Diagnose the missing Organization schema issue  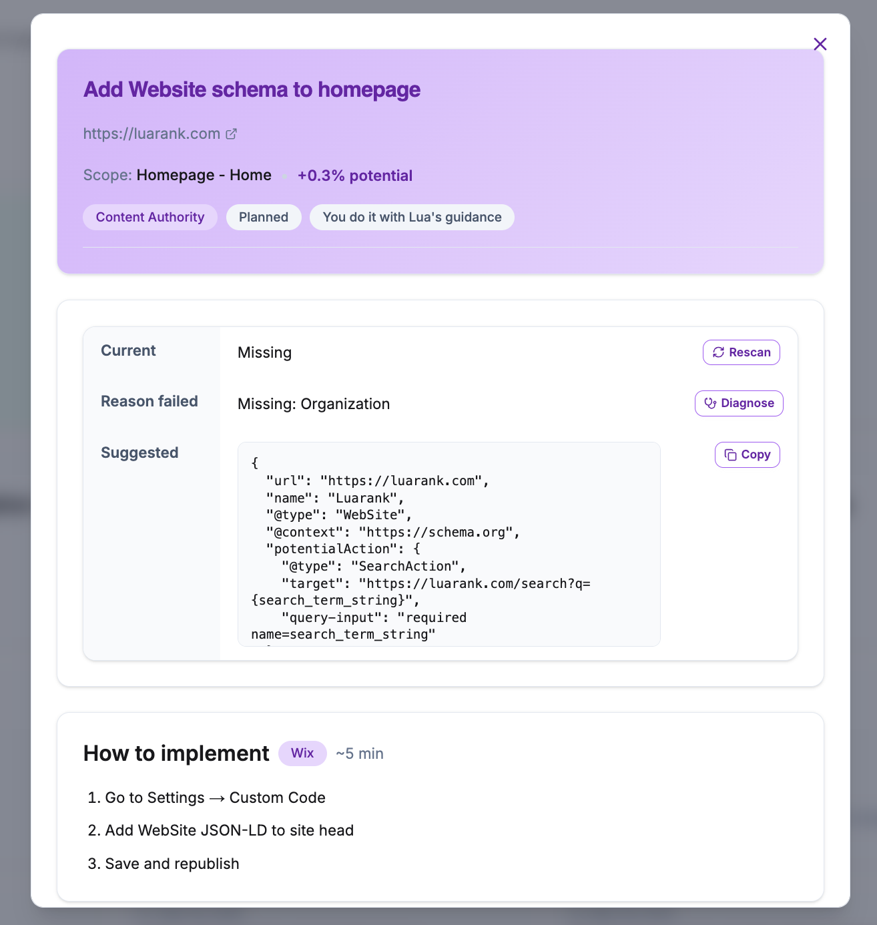point(739,403)
